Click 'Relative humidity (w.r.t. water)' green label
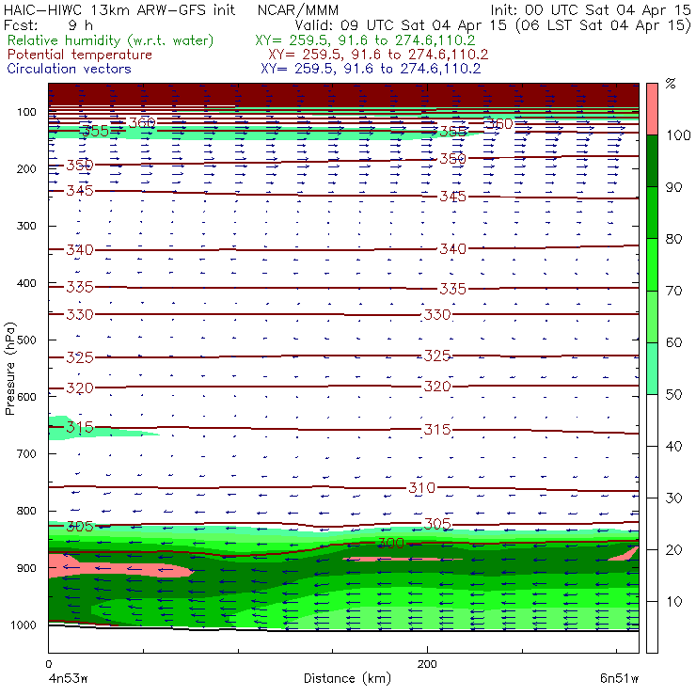Image resolution: width=696 pixels, height=696 pixels. 111,40
